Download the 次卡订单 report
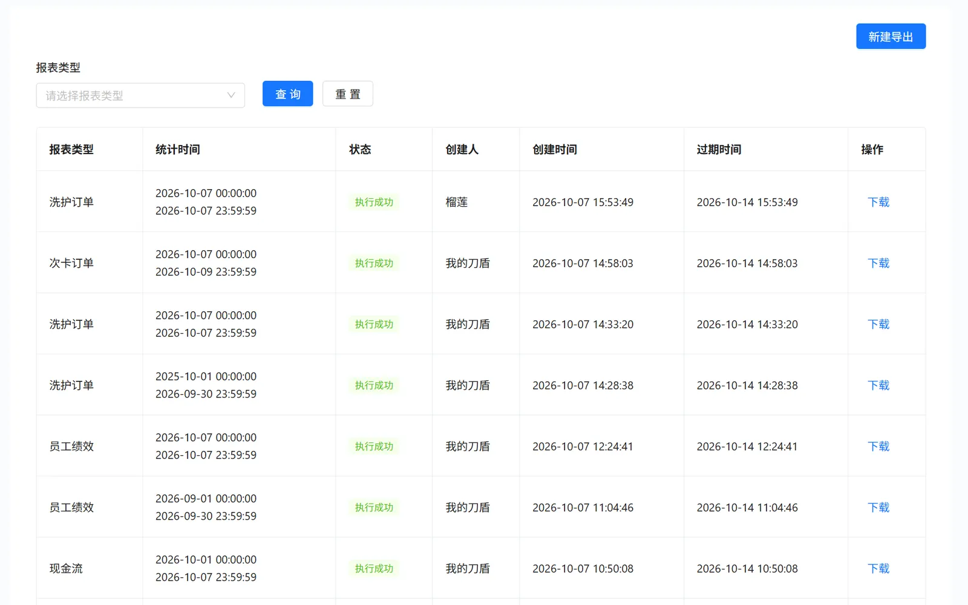Viewport: 968px width, 605px height. point(878,263)
